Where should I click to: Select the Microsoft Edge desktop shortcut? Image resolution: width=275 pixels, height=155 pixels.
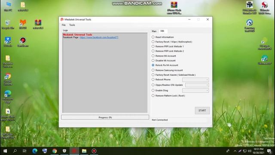tap(8, 97)
